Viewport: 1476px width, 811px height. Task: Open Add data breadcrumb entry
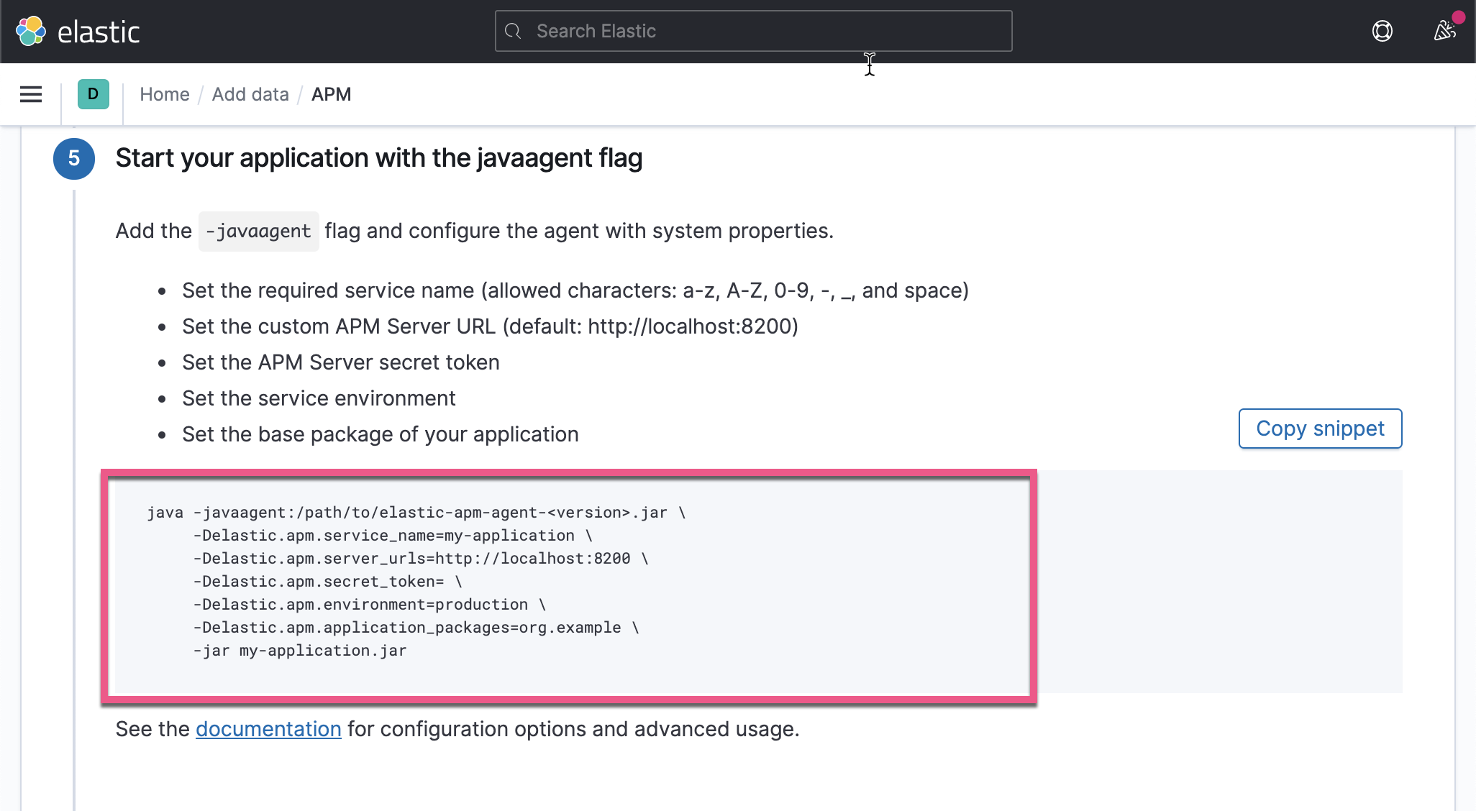pyautogui.click(x=250, y=94)
